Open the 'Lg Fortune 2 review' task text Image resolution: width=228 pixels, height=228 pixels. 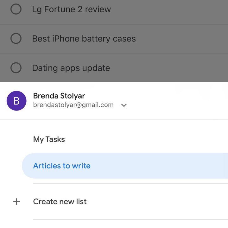pyautogui.click(x=71, y=9)
